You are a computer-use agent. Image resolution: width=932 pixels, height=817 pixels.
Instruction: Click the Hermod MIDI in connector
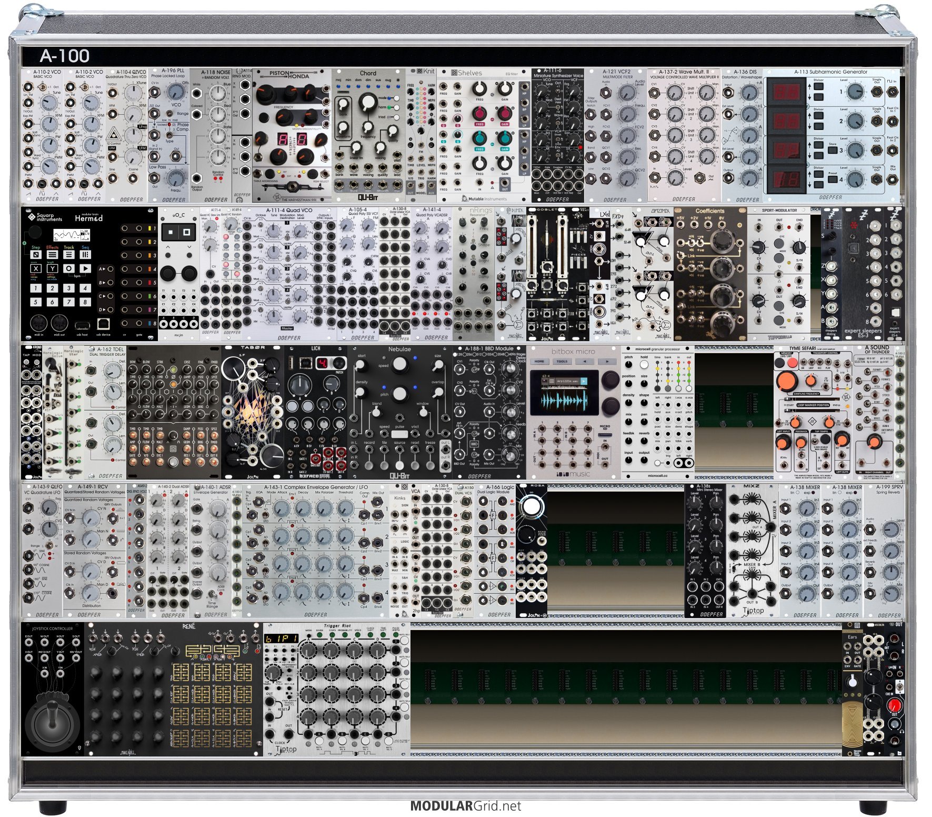coord(39,322)
